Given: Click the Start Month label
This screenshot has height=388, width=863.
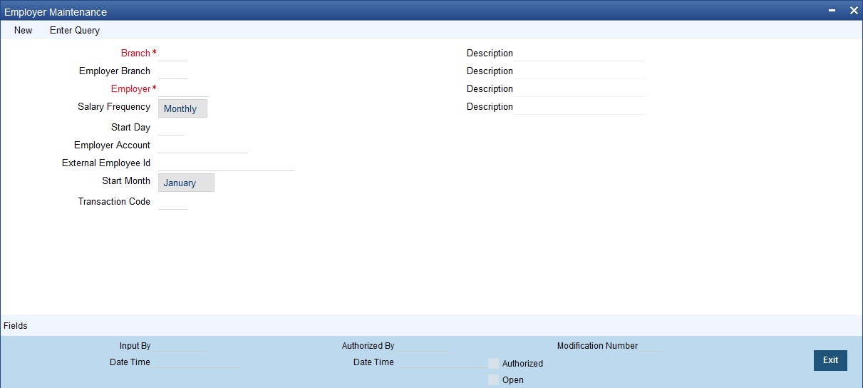Looking at the screenshot, I should pos(126,181).
